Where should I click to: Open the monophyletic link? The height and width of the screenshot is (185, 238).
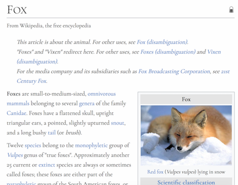point(91,146)
